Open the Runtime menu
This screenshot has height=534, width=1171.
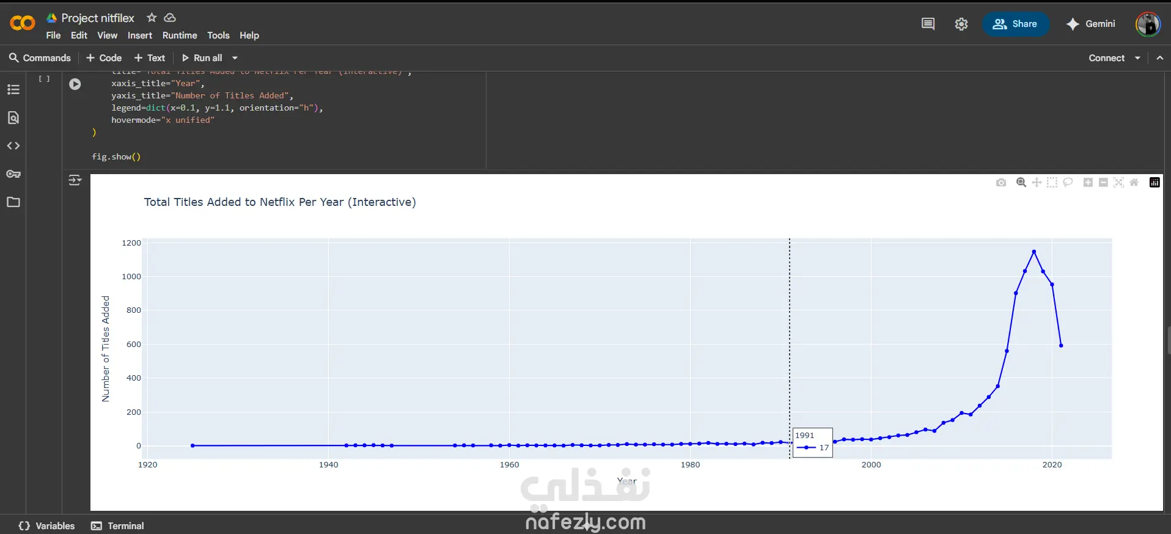(x=180, y=35)
